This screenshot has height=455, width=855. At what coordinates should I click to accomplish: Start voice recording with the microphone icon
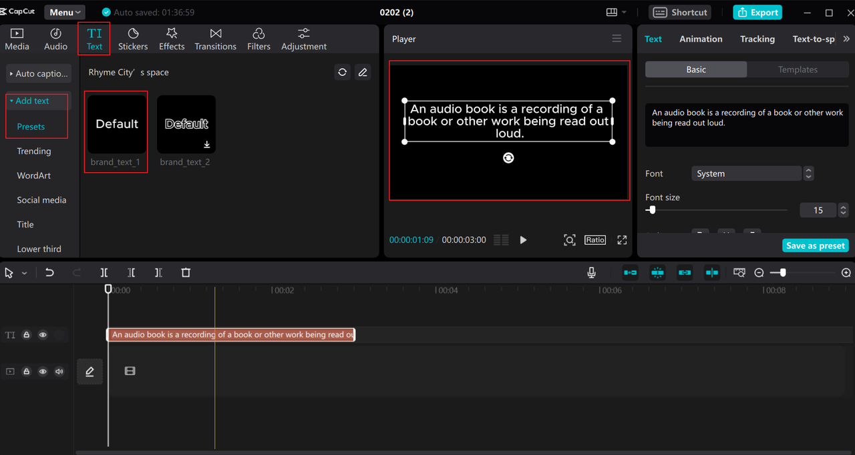click(591, 273)
